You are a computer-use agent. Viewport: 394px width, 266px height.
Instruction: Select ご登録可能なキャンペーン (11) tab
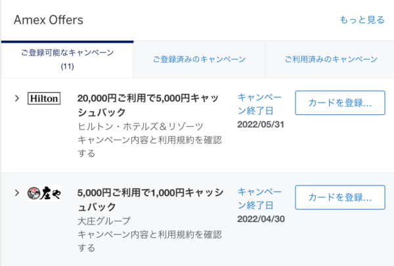pos(68,59)
